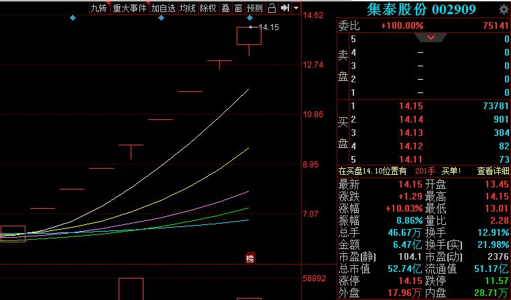The width and height of the screenshot is (511, 300).
Task: Click bid 1 volume 73781
Action: [496, 106]
